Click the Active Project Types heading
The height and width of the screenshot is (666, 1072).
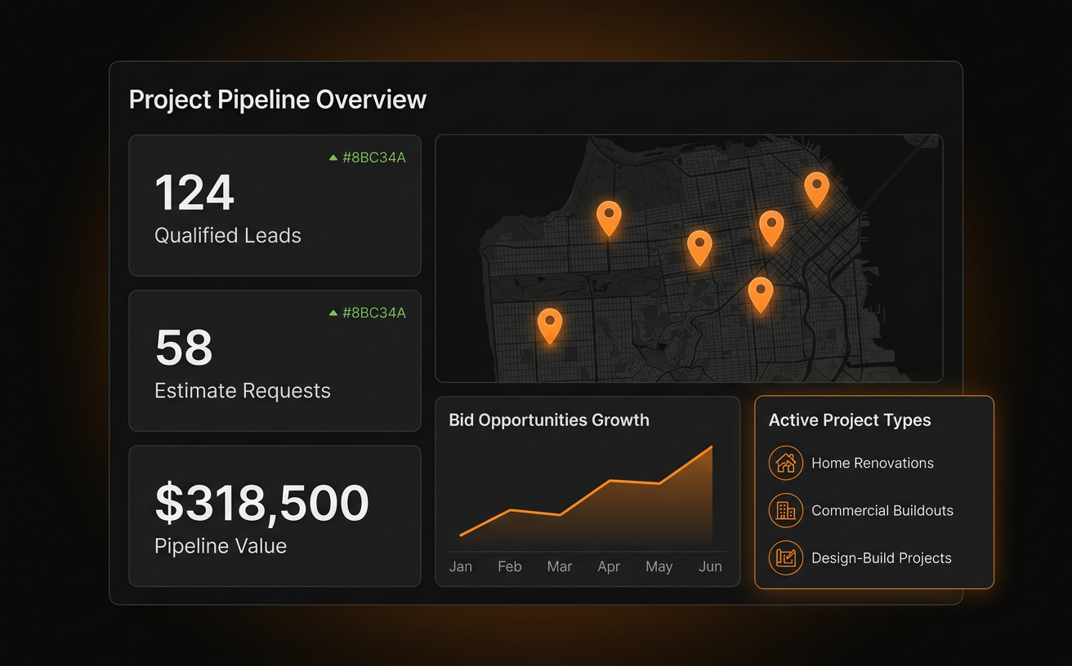tap(850, 420)
